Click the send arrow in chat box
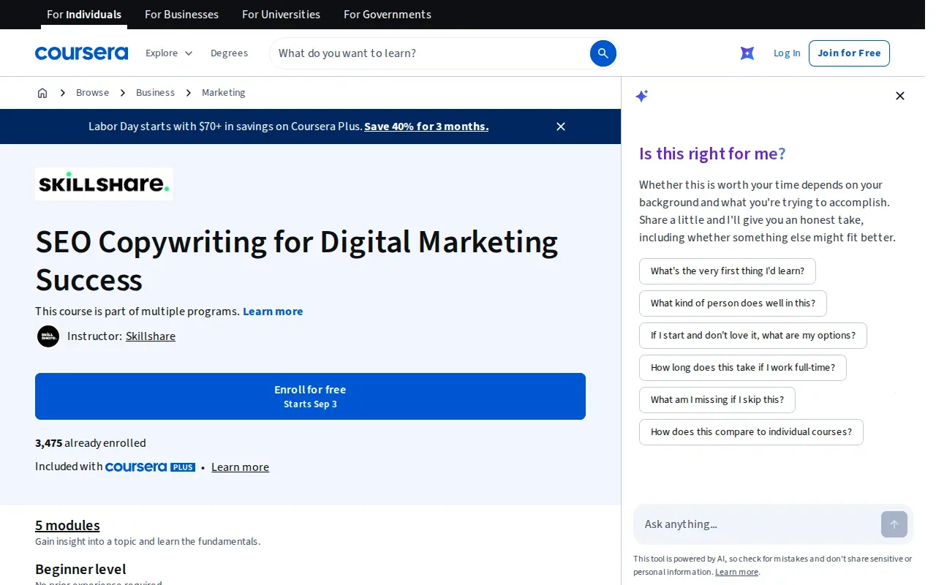The height and width of the screenshot is (585, 936). click(x=894, y=524)
